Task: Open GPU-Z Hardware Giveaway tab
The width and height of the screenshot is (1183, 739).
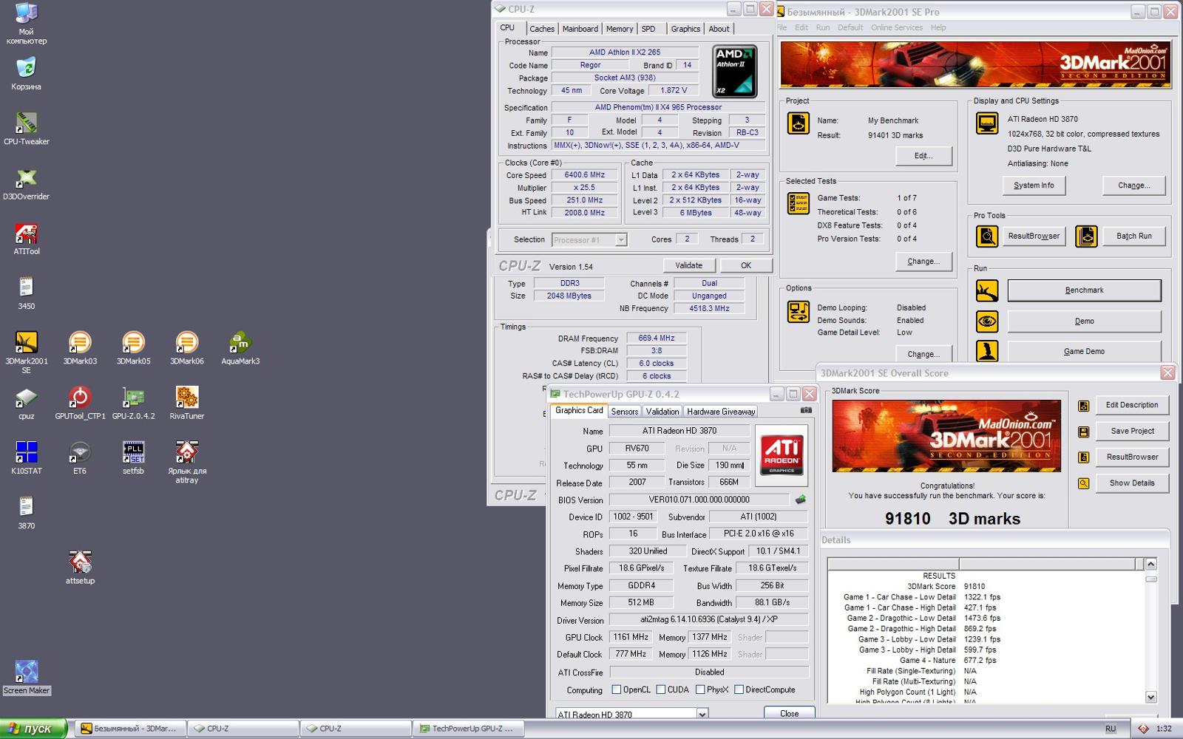Action: point(721,412)
